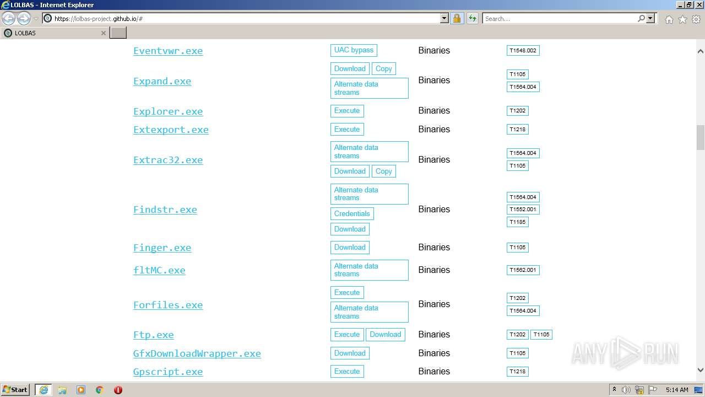Open the Extrac32.exe link
Screen dimensions: 705x397
[x=168, y=160]
